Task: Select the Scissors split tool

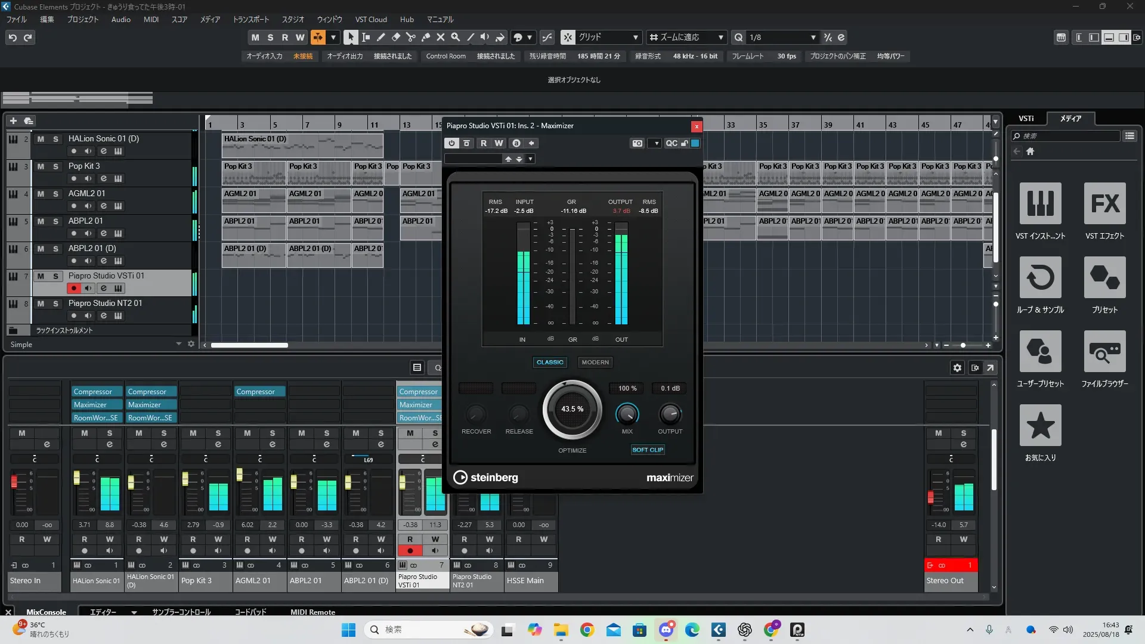Action: coord(410,38)
